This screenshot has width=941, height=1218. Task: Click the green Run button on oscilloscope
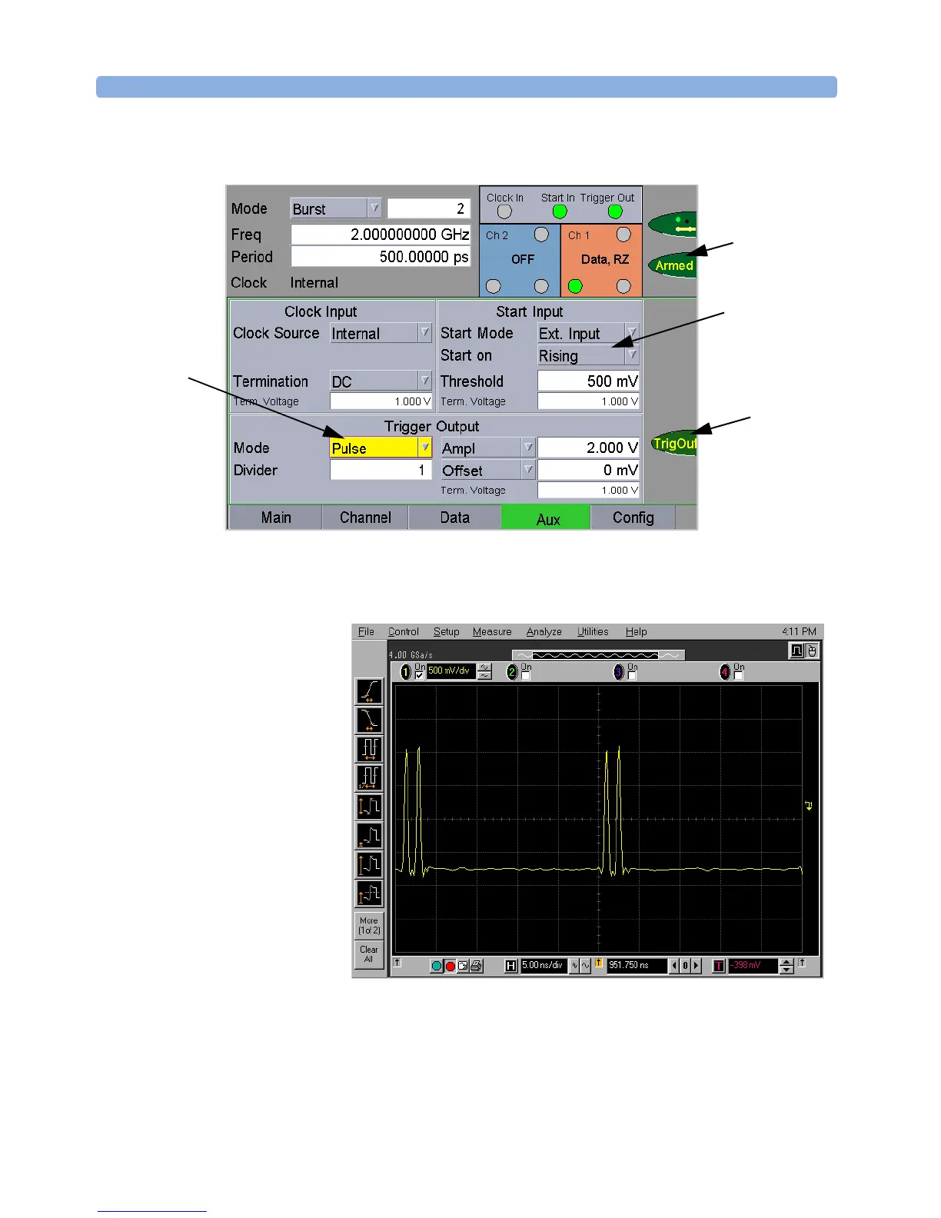(437, 966)
